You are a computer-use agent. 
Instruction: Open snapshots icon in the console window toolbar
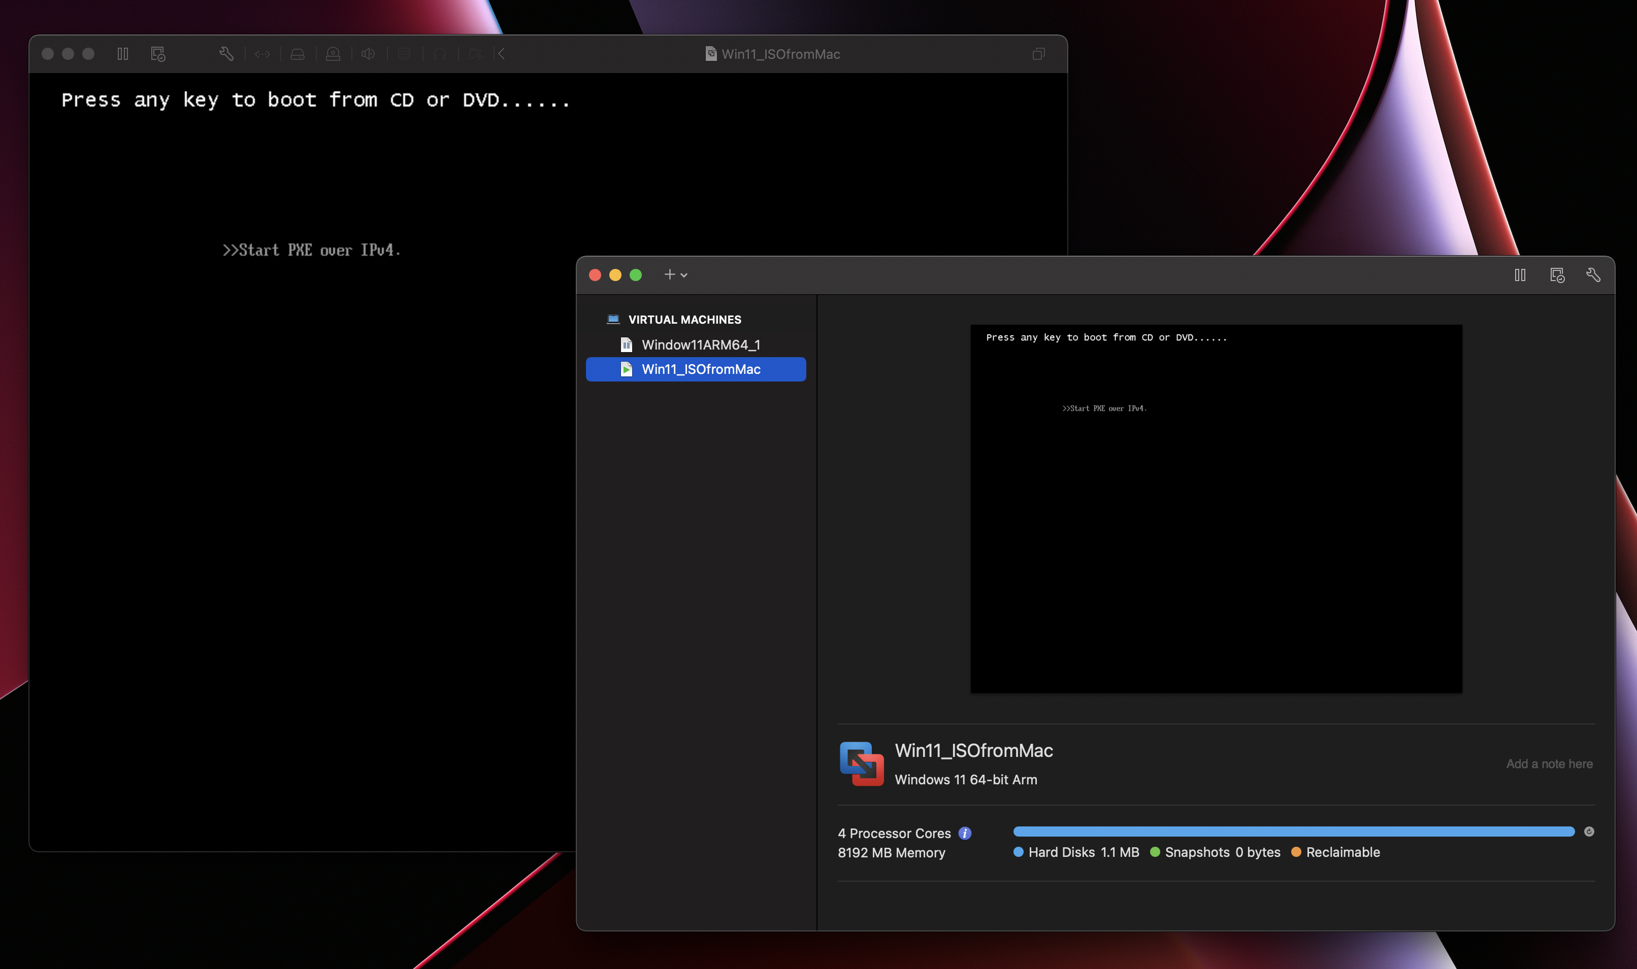158,54
